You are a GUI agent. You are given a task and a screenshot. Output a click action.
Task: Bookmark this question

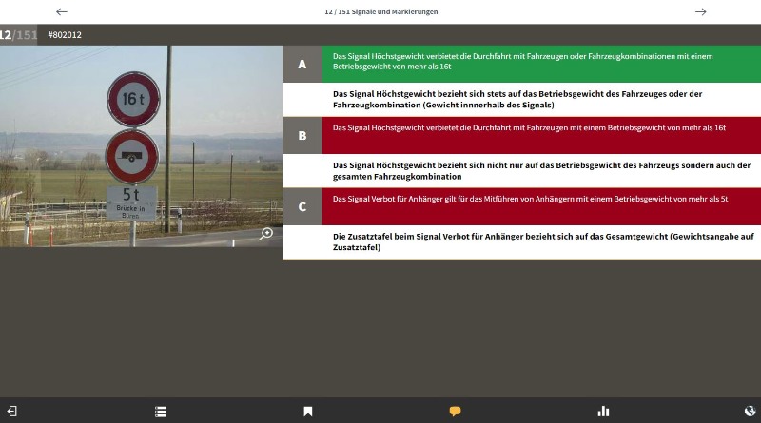coord(307,412)
